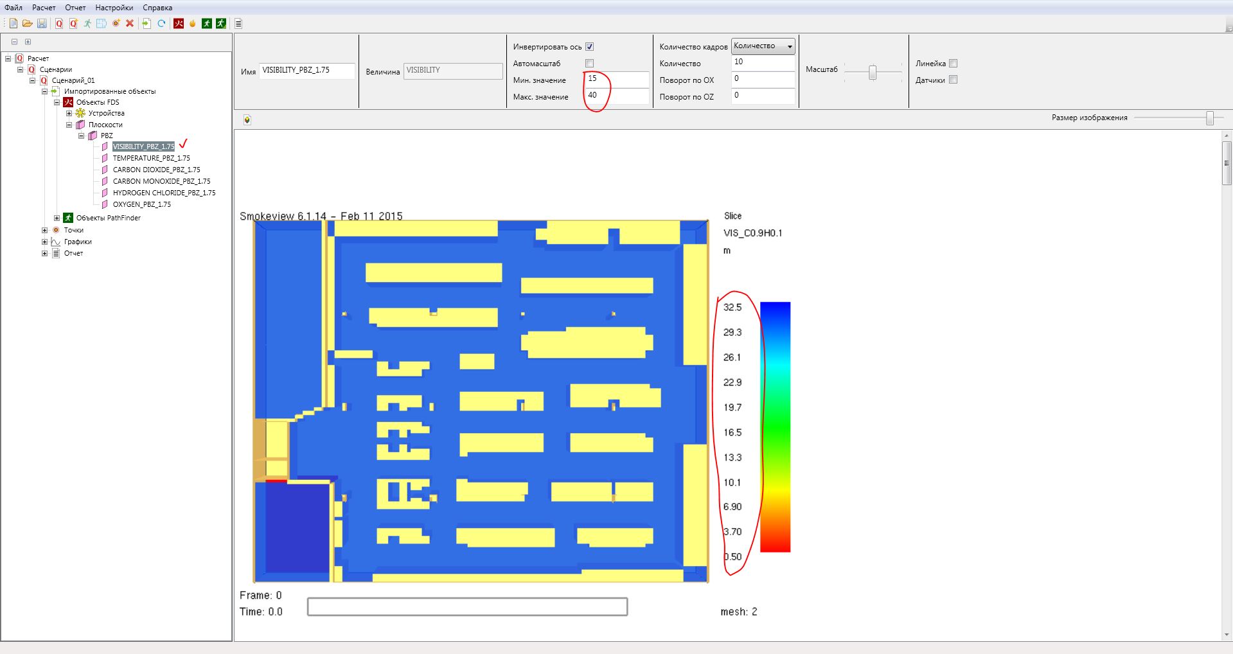Screen dimensions: 1233x654
Task: Click the 'Количество' value field
Action: coord(763,63)
